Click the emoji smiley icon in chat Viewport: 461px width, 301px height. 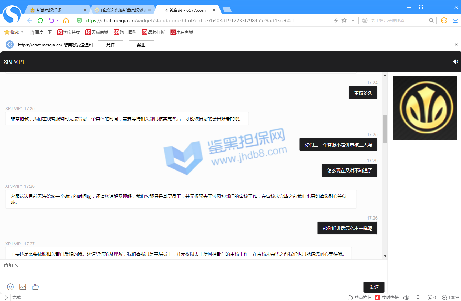point(10,287)
